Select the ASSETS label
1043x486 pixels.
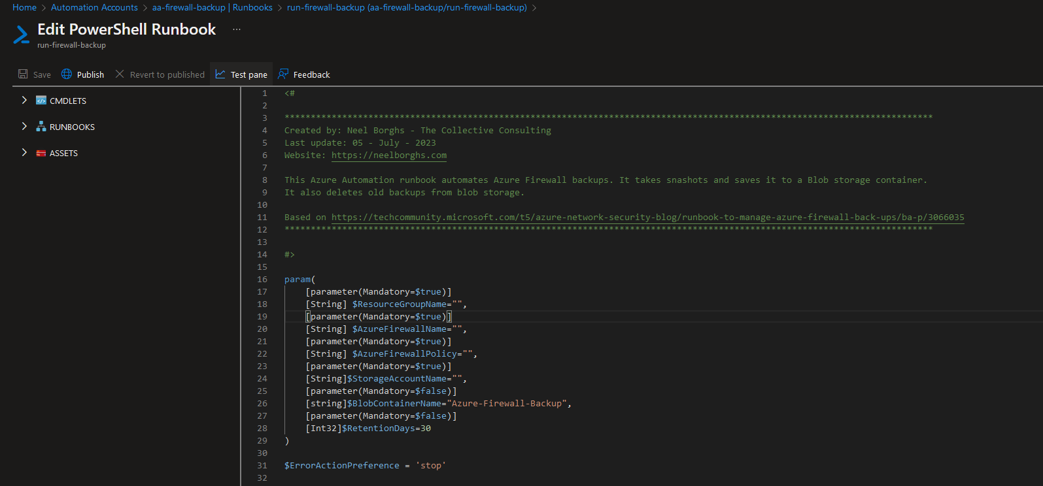click(63, 153)
